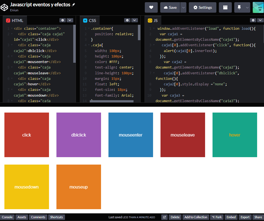The width and height of the screenshot is (264, 221).
Task: Fork this pen
Action: point(217,217)
